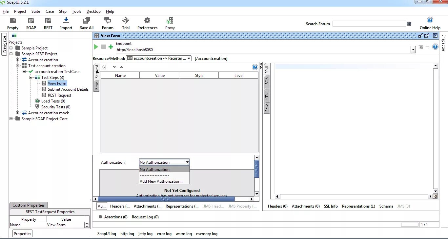Click the plus icon next to endpoint
448x239 pixels.
click(x=428, y=47)
